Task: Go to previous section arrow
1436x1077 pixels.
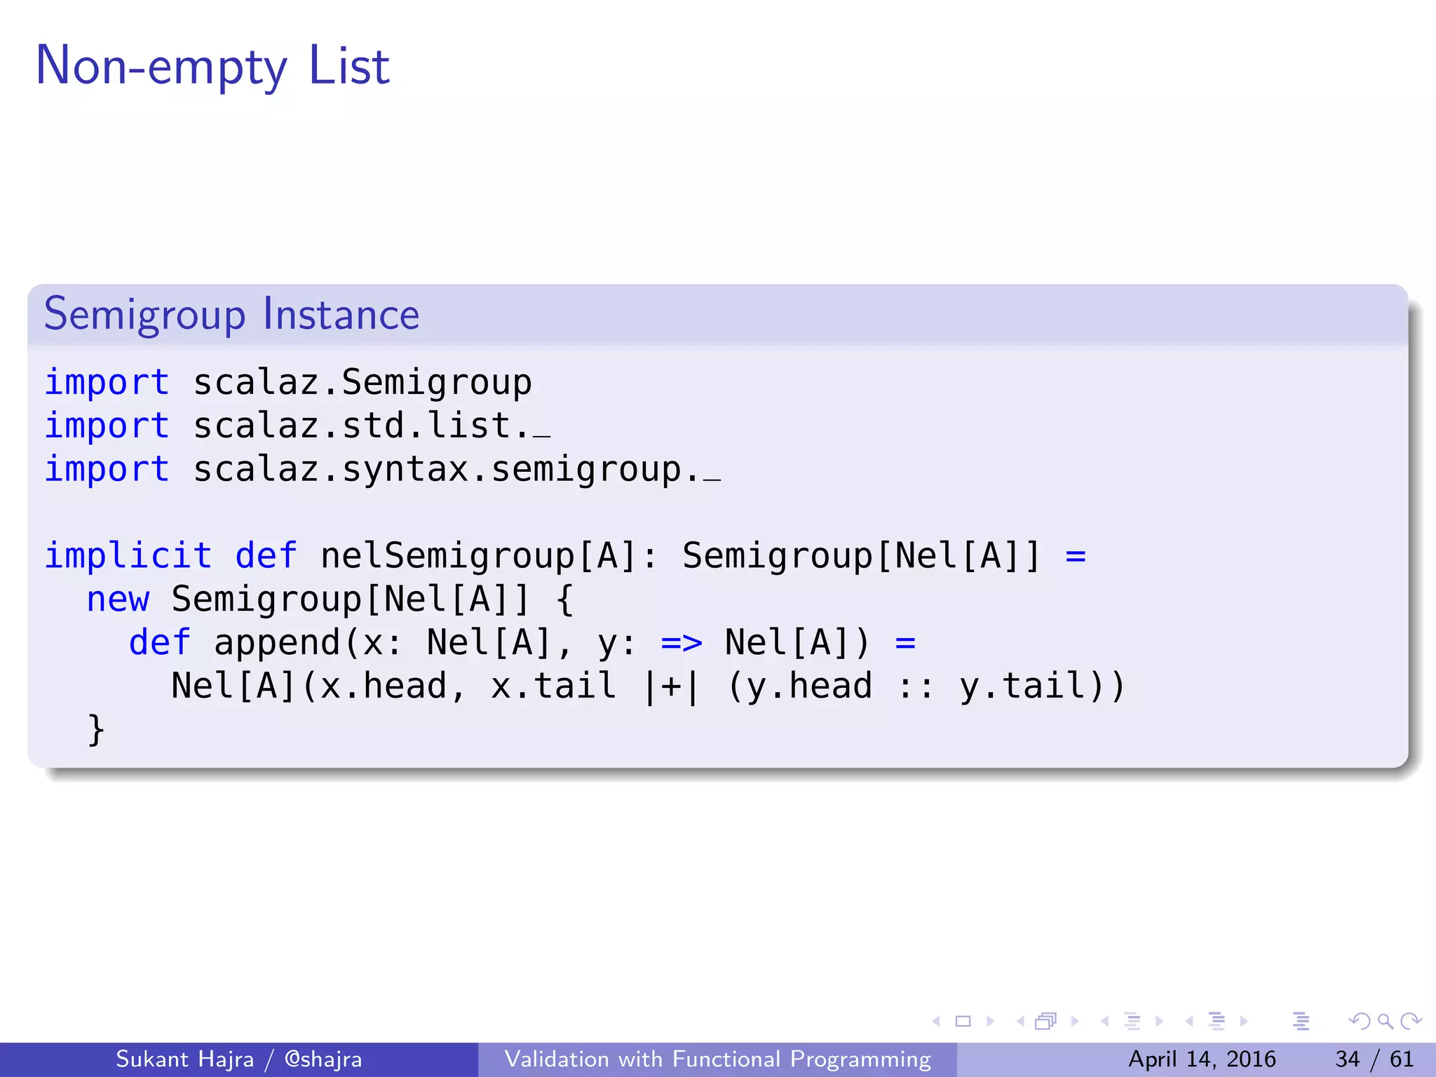Action: (x=1189, y=1022)
